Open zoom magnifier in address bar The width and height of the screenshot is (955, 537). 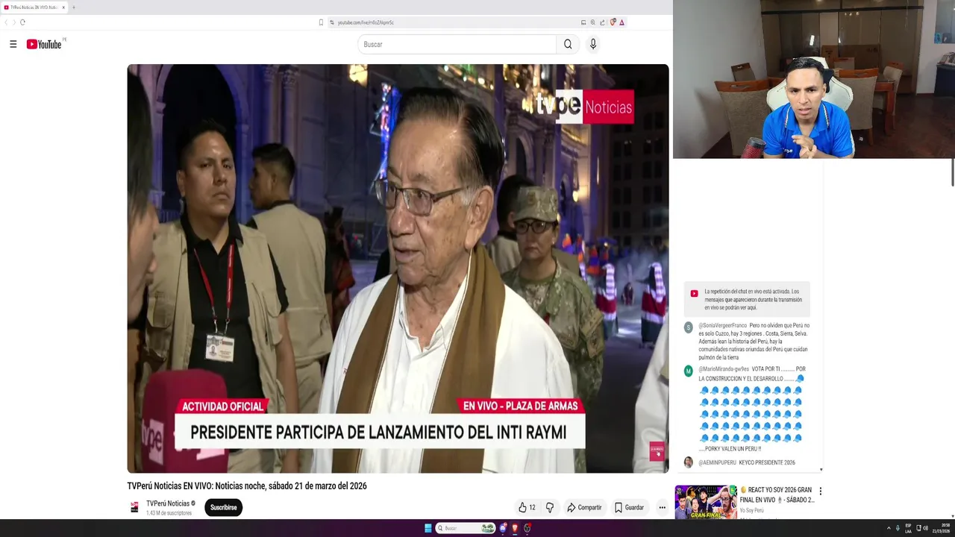(x=593, y=22)
